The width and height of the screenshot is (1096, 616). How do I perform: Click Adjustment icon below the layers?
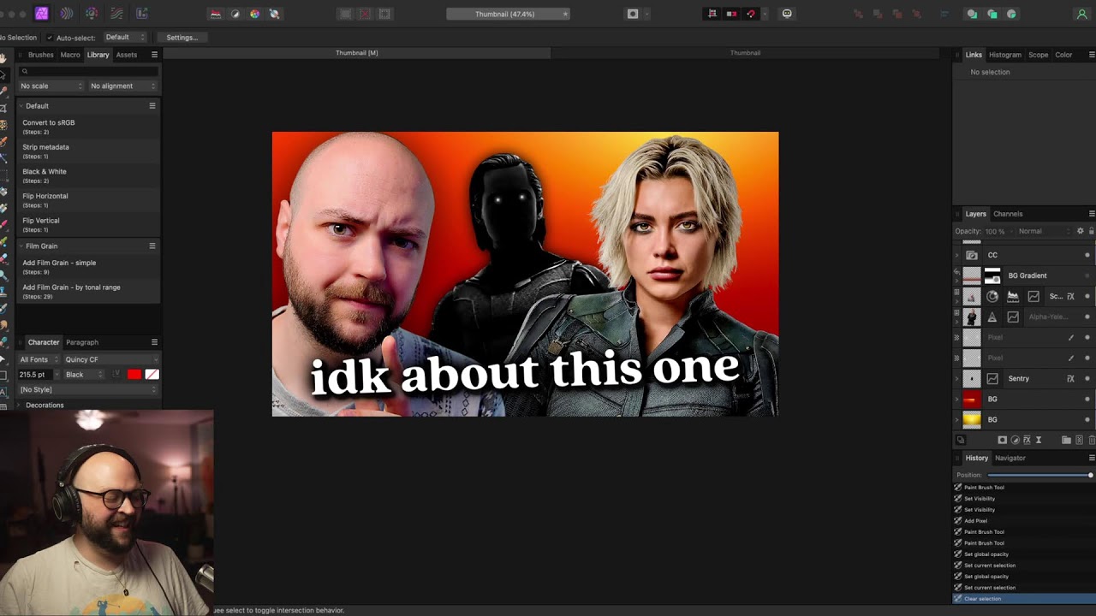click(x=1015, y=440)
